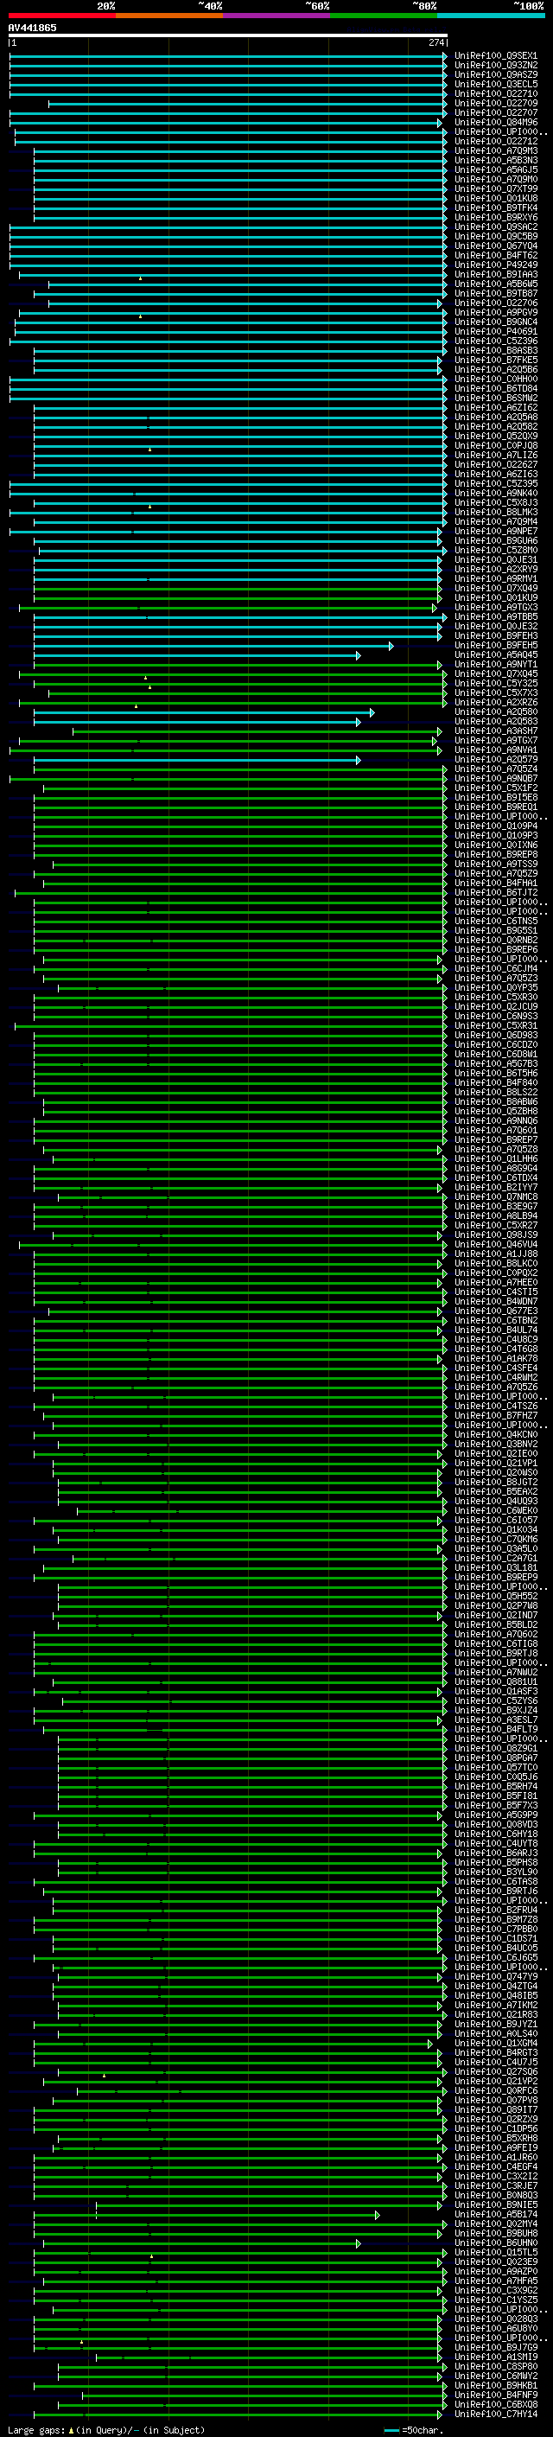Open hit UniRef100_Q9SEX1

(x=495, y=56)
